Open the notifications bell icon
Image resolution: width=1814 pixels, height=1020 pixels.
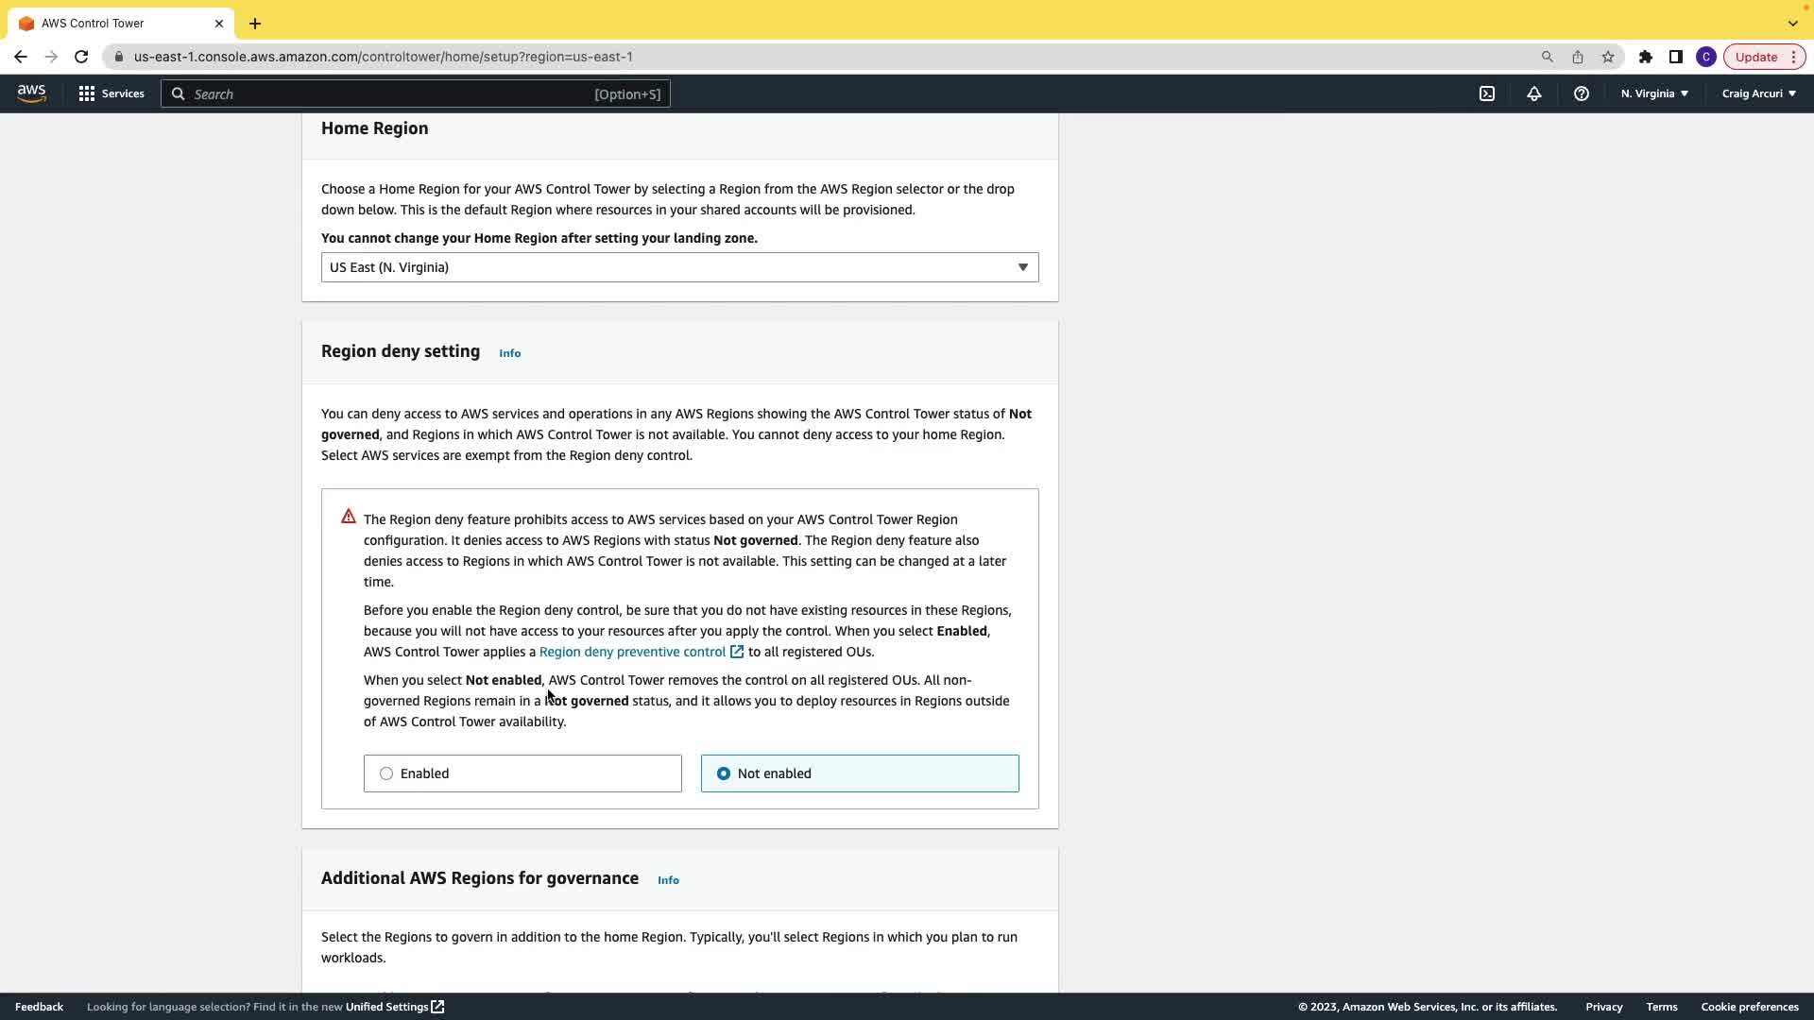click(1534, 93)
